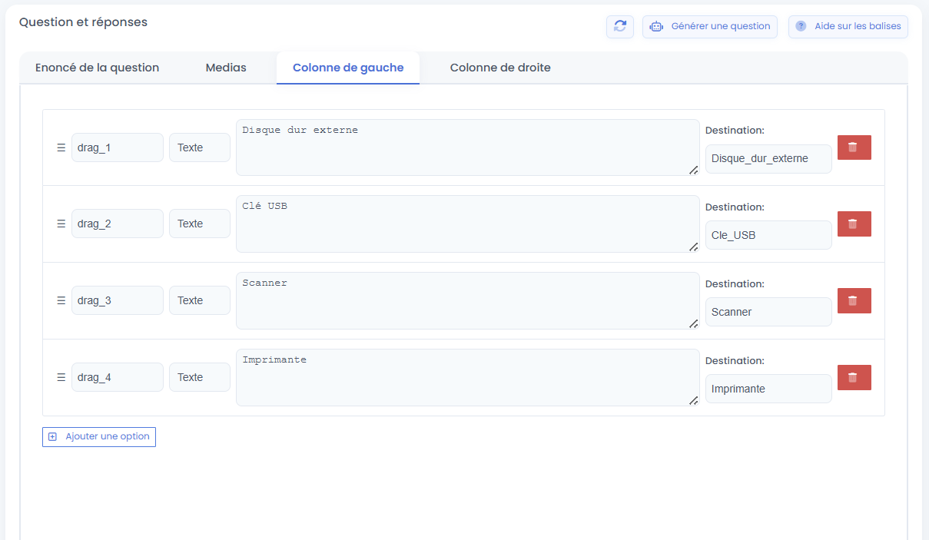Open Destination dropdown showing Cle_USB
The width and height of the screenshot is (929, 540).
coord(768,235)
